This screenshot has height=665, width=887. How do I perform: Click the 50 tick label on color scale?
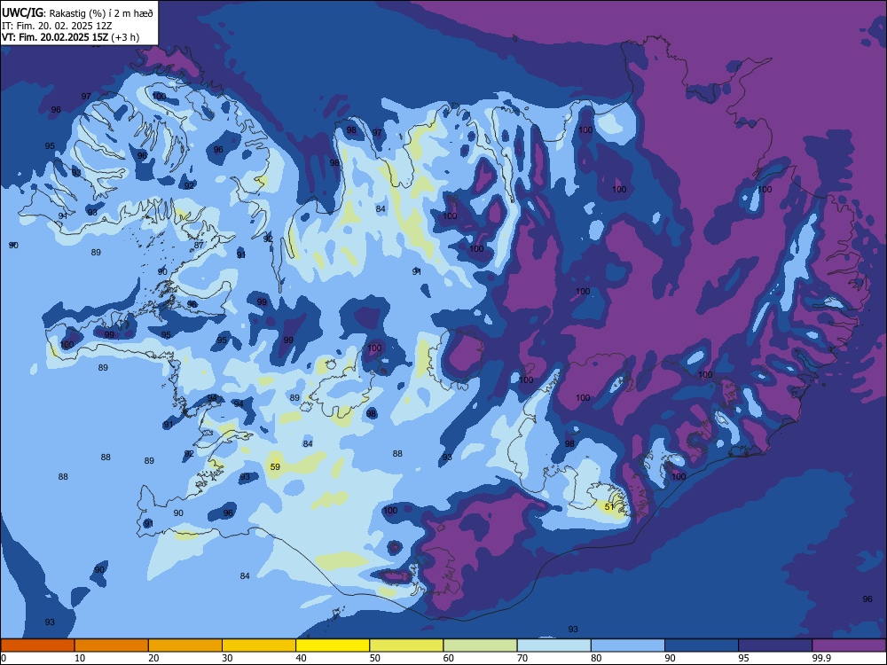pos(374,658)
